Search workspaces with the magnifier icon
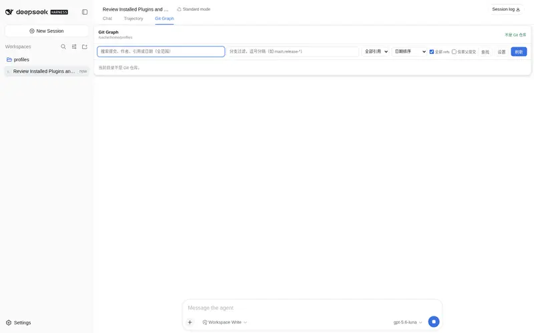 click(x=63, y=47)
